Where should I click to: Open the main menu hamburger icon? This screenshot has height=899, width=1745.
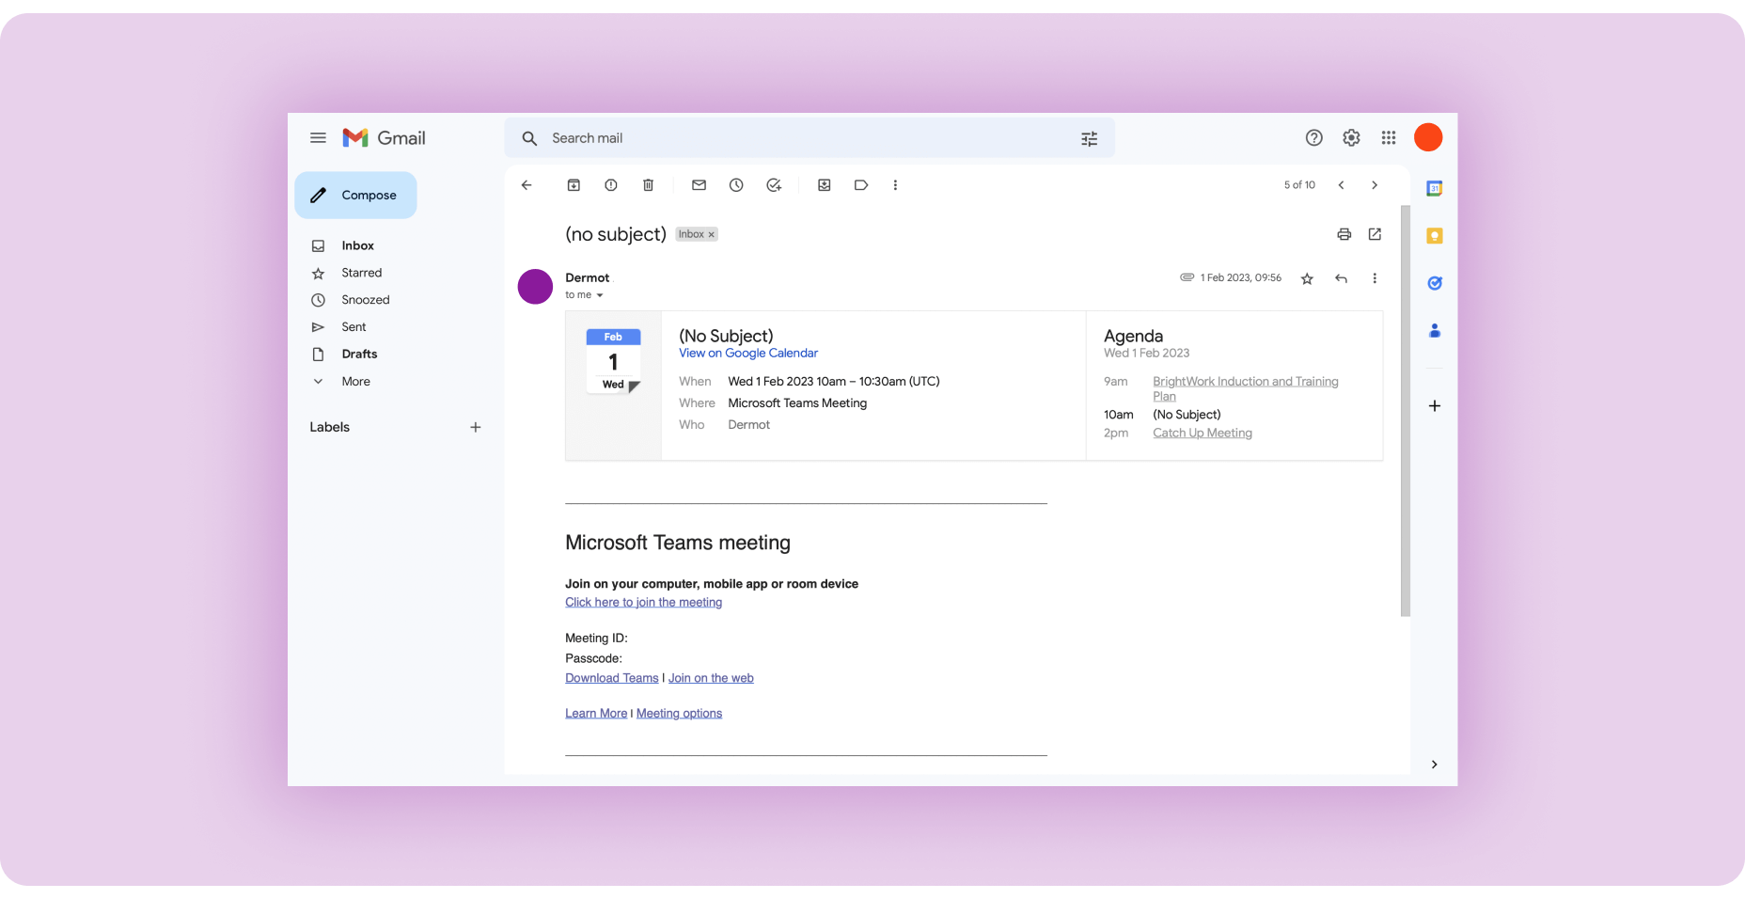click(318, 138)
